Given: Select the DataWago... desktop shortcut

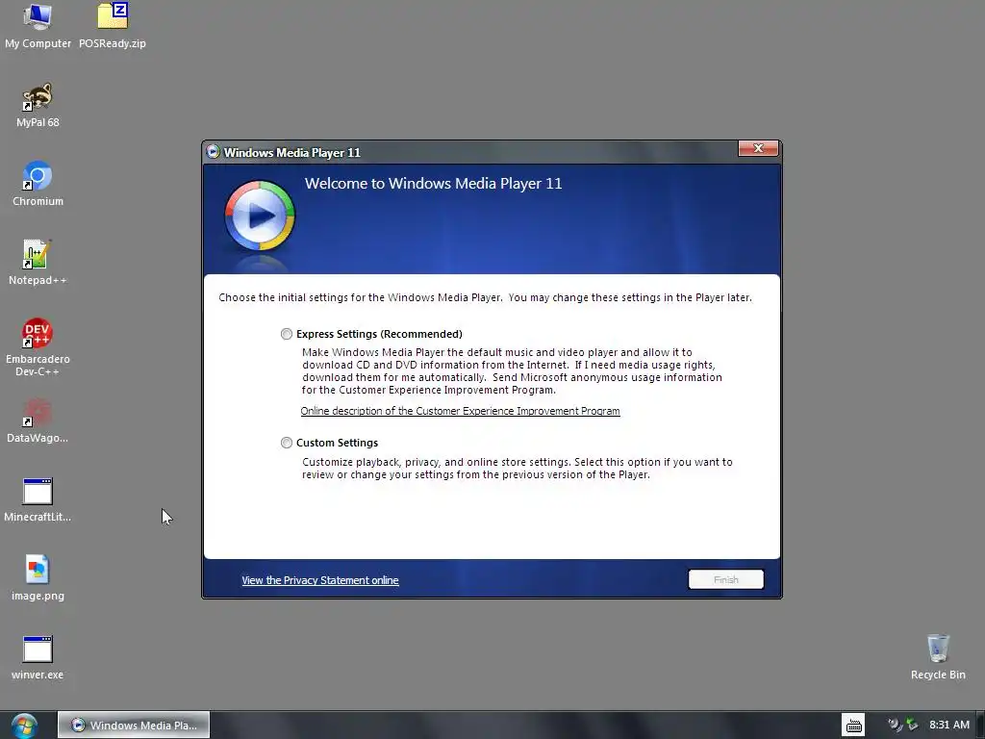Looking at the screenshot, I should pyautogui.click(x=38, y=420).
